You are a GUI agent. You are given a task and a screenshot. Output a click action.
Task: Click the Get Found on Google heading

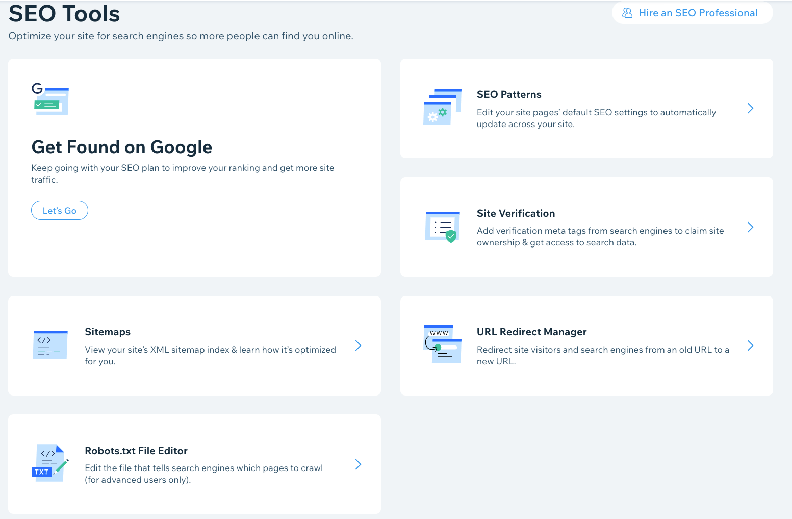click(122, 147)
